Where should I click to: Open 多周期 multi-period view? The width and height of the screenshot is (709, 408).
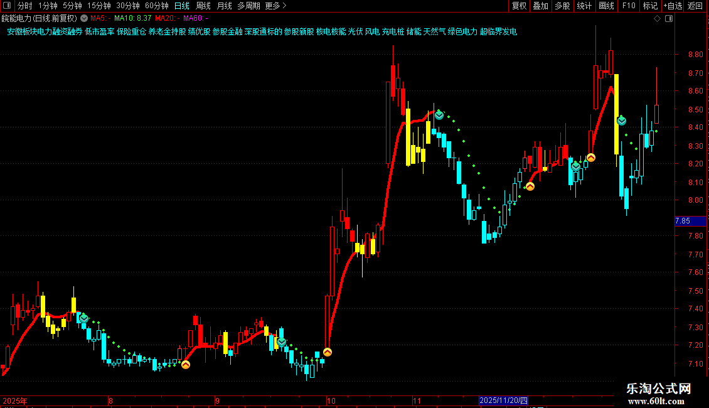point(248,6)
